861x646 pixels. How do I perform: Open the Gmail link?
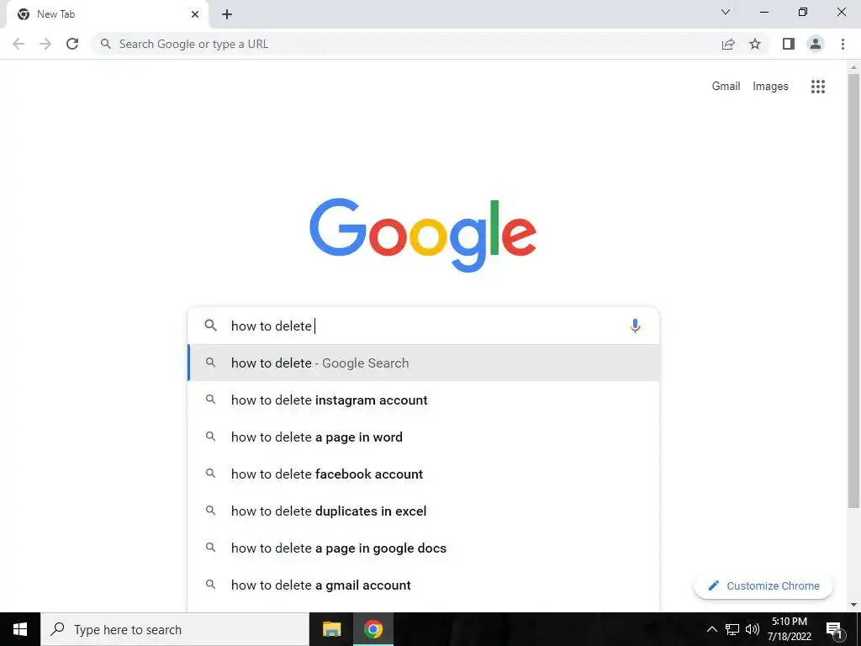(x=726, y=87)
